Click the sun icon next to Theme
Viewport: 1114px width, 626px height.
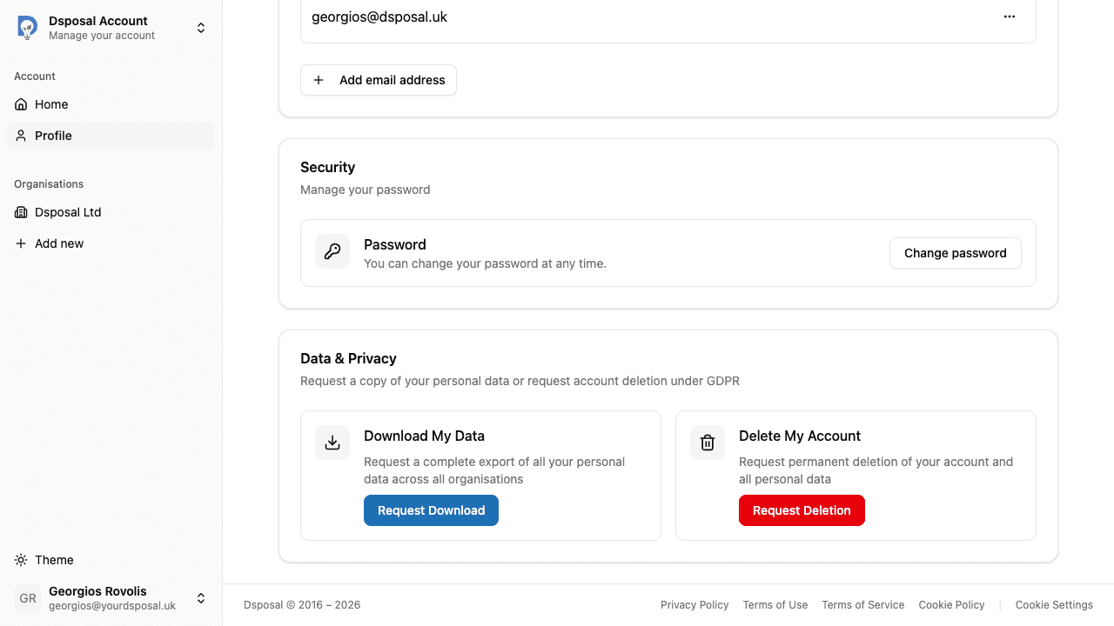tap(21, 560)
